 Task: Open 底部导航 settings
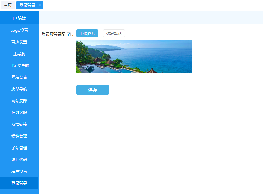coord(19,89)
